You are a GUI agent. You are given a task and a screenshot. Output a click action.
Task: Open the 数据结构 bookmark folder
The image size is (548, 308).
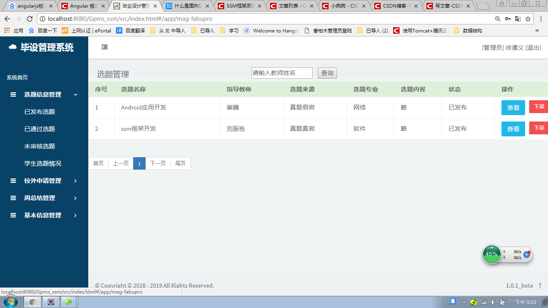tap(468, 30)
